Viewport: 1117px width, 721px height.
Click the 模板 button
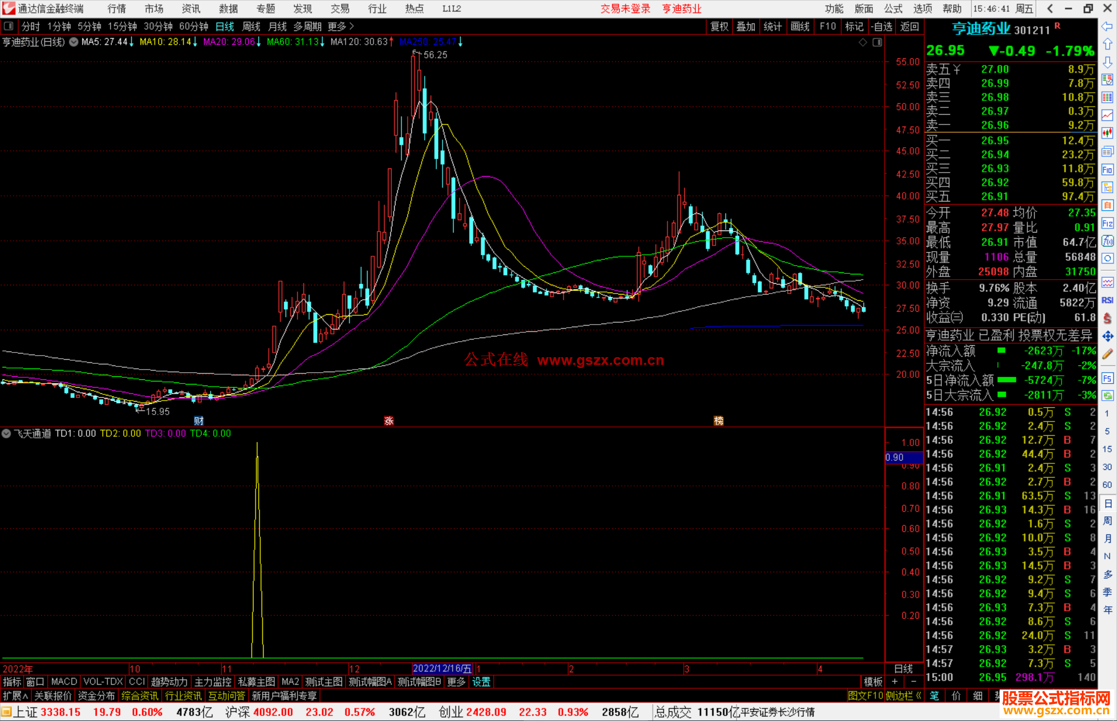coord(873,682)
